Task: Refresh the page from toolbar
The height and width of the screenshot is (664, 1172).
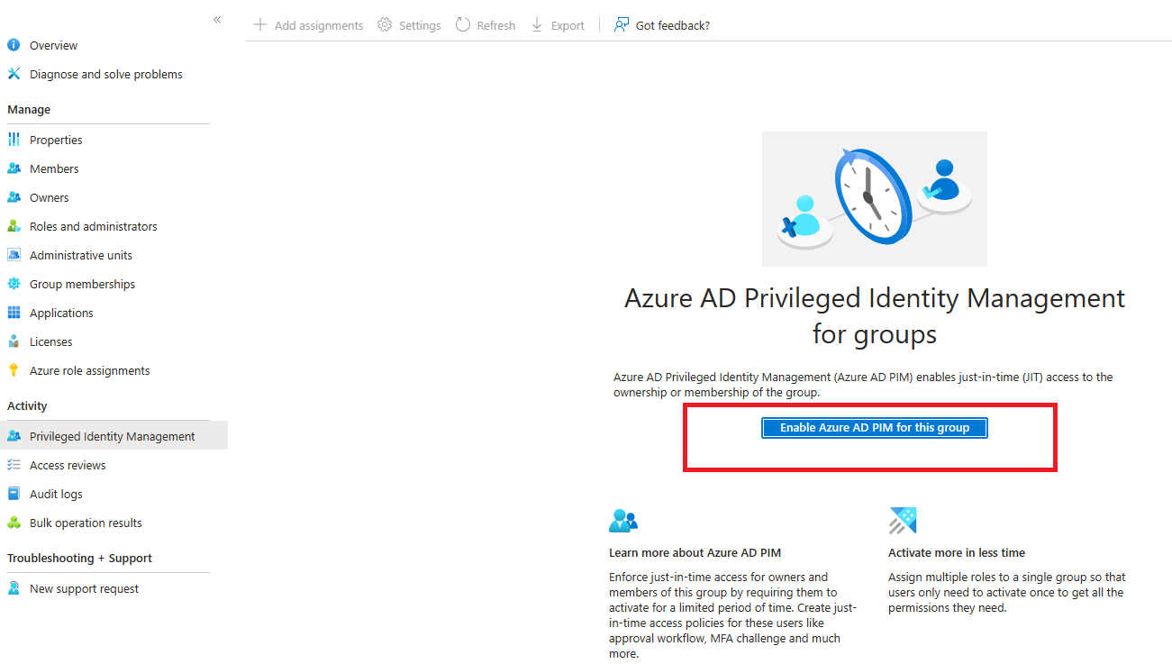Action: [x=486, y=25]
